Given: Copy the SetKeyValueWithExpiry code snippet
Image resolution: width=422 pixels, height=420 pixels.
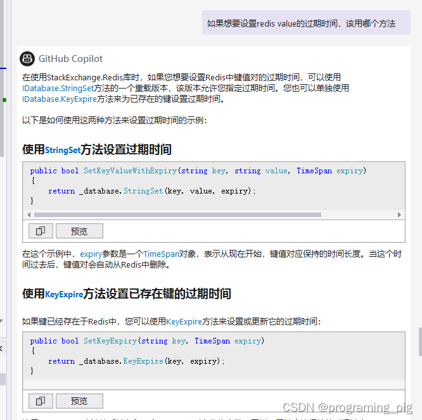Looking at the screenshot, I should click(41, 231).
